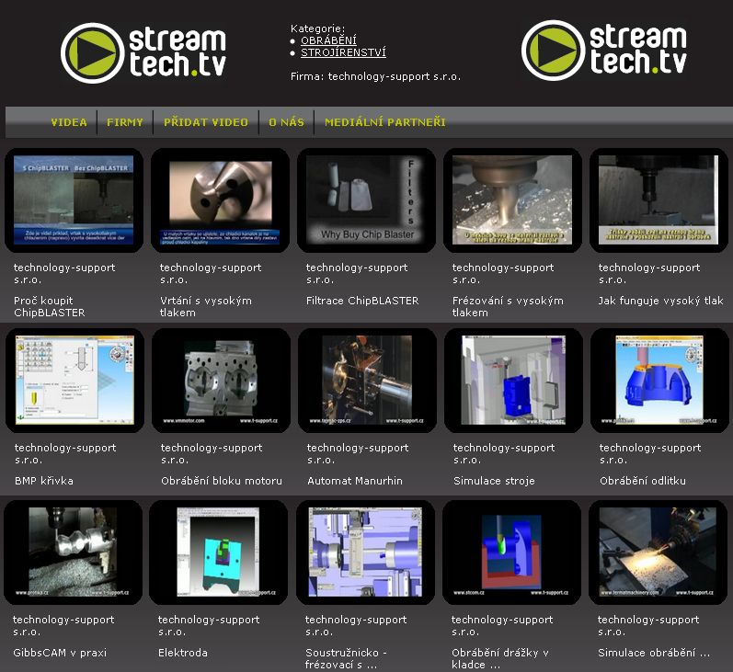The image size is (733, 672).
Task: Select PŘIDAT VIDEO in the navigation bar
Action: pyautogui.click(x=206, y=122)
